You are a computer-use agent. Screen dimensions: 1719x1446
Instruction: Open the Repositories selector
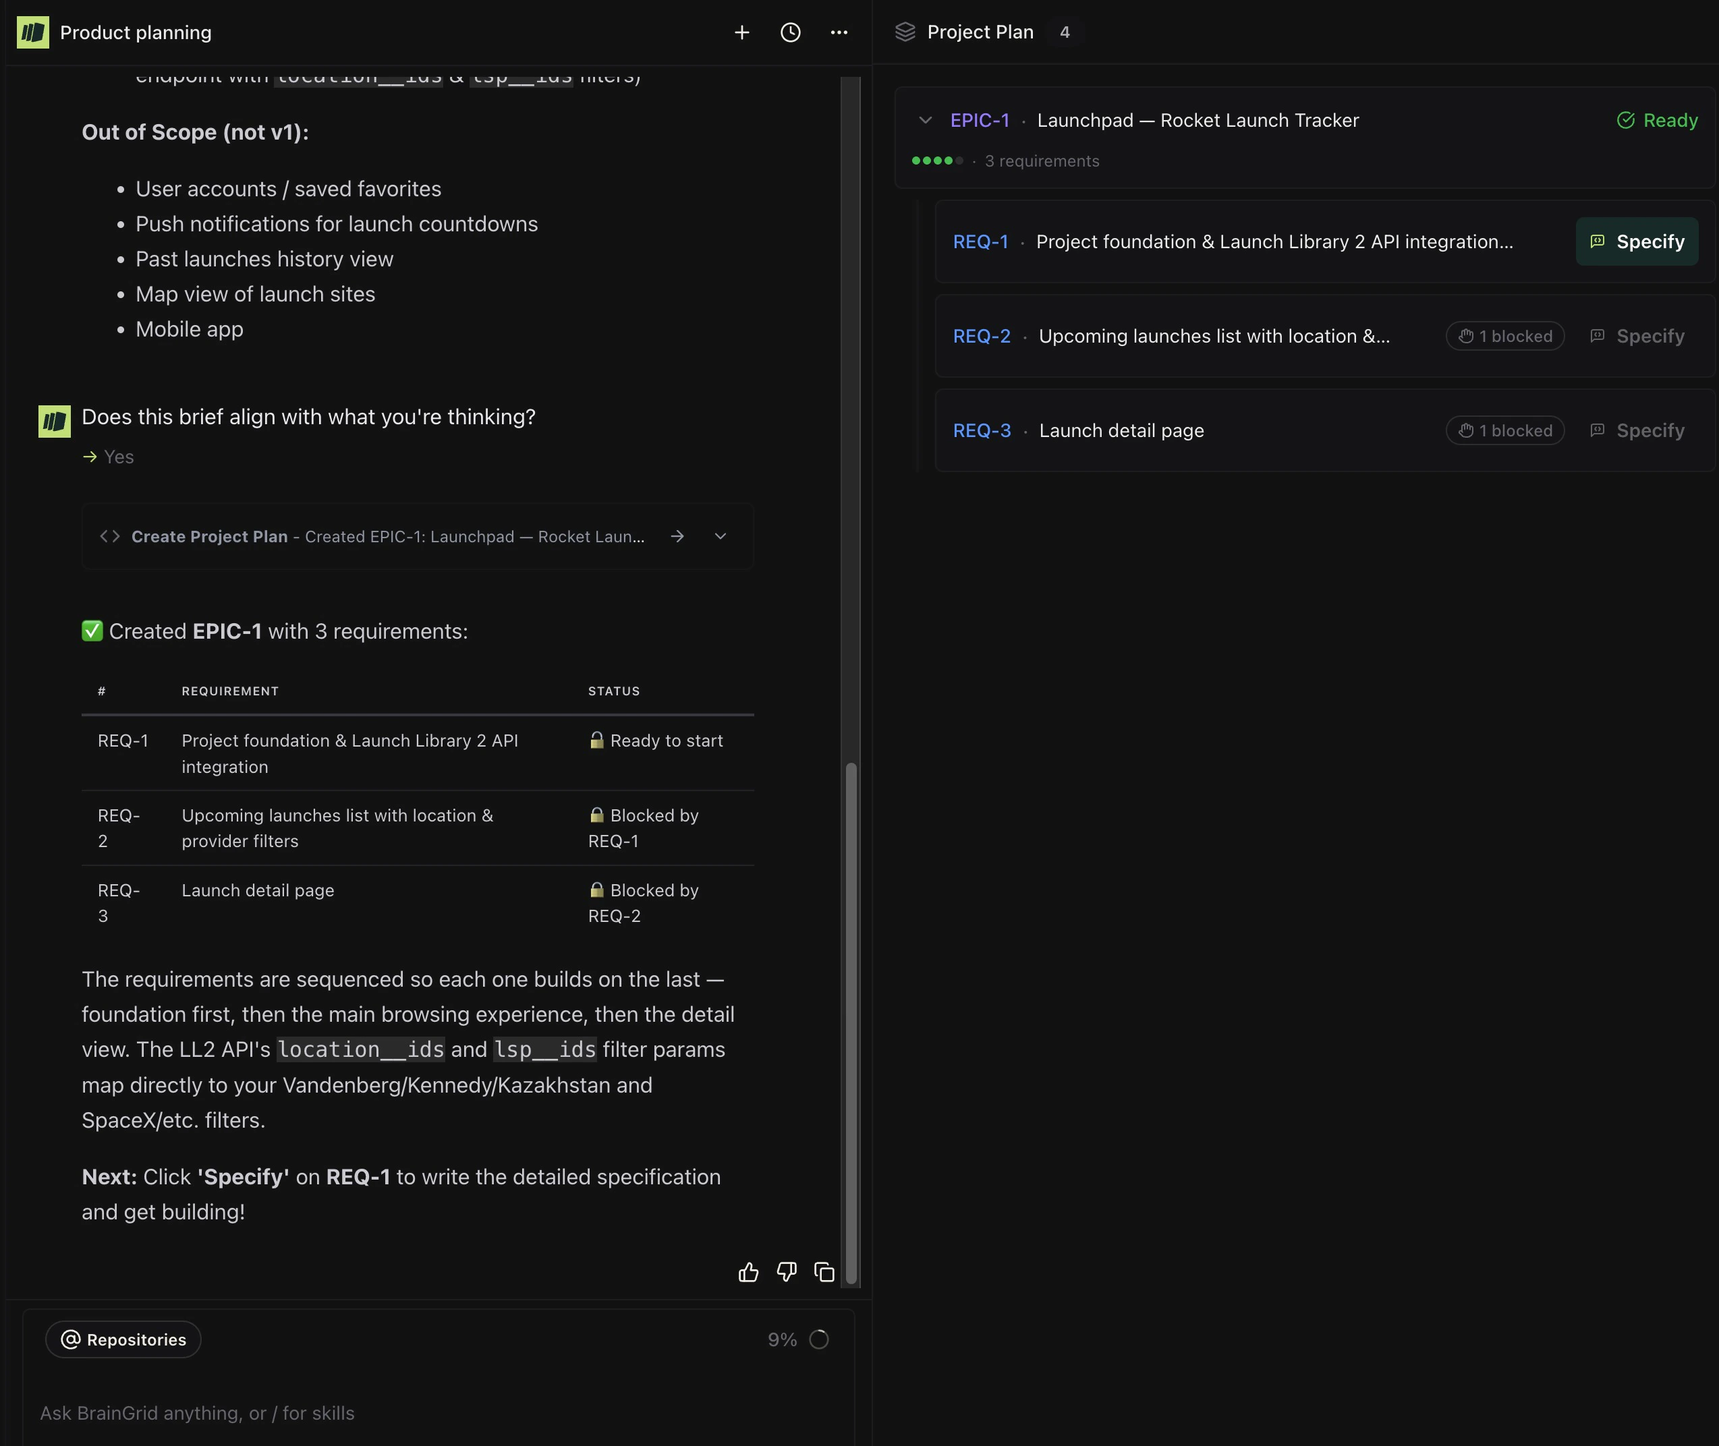122,1339
